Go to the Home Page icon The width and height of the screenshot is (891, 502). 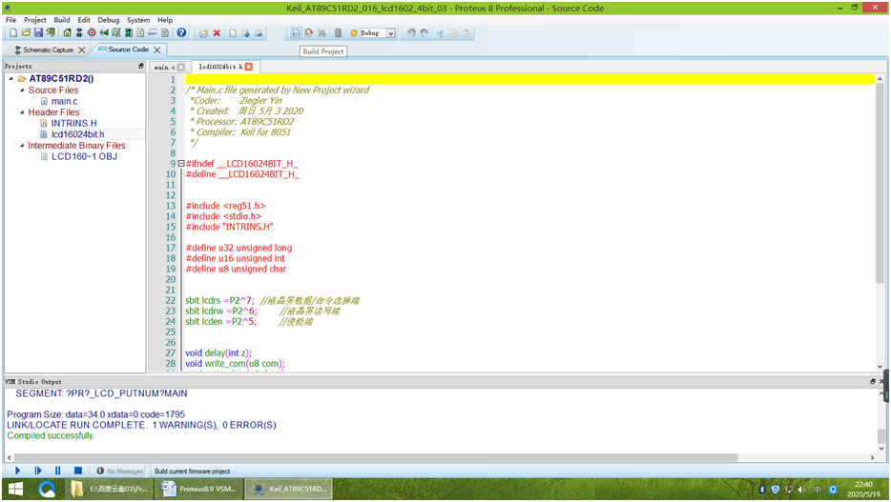click(67, 33)
